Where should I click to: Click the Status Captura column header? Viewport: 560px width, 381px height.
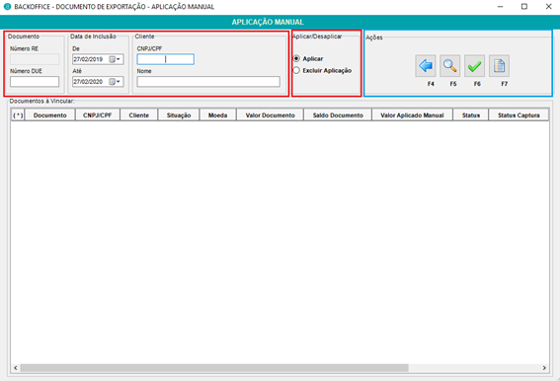click(x=519, y=115)
